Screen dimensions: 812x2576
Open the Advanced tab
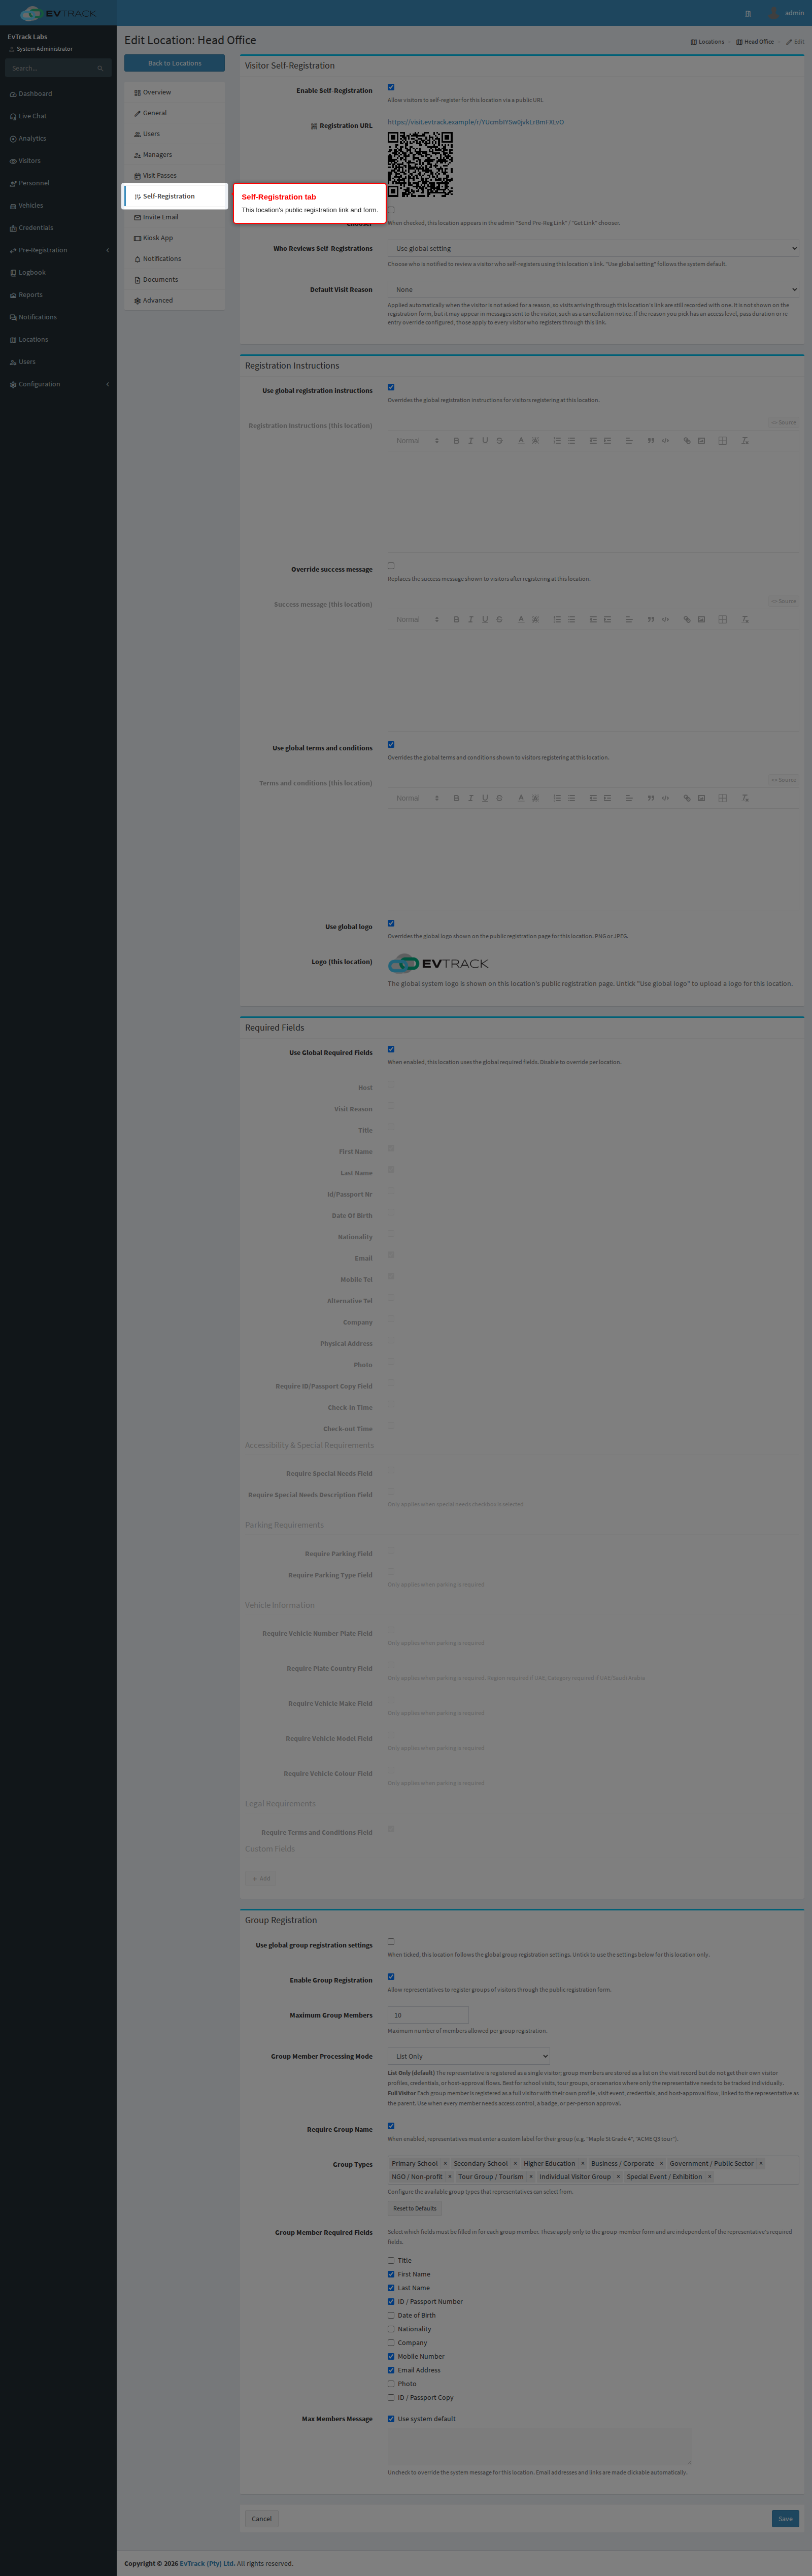[x=174, y=300]
